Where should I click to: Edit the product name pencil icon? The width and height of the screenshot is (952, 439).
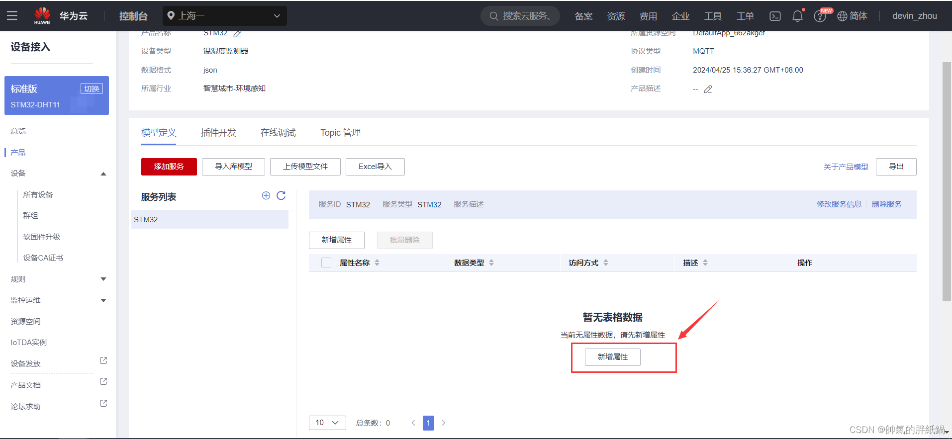tap(238, 34)
